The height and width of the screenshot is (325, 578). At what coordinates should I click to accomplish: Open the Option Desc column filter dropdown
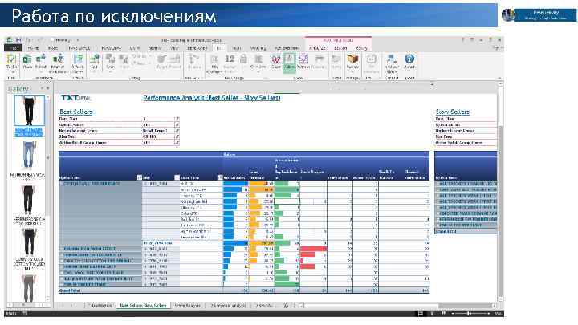(x=140, y=177)
